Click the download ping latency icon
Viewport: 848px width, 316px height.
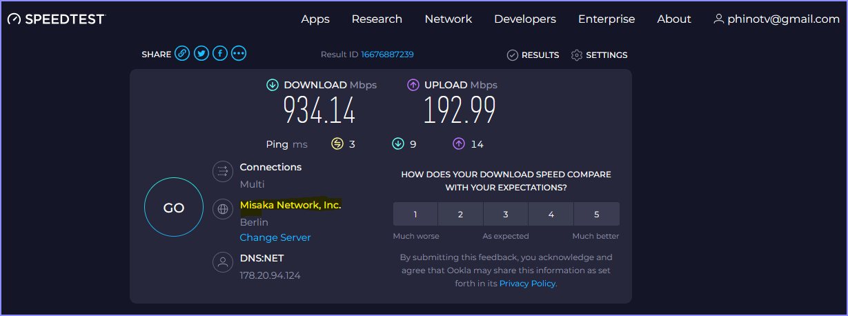tap(398, 144)
